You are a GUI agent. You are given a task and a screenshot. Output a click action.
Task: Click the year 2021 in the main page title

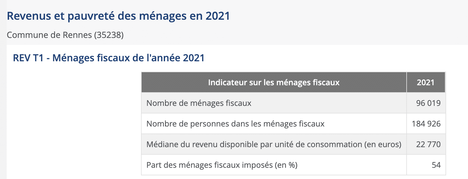tap(217, 16)
